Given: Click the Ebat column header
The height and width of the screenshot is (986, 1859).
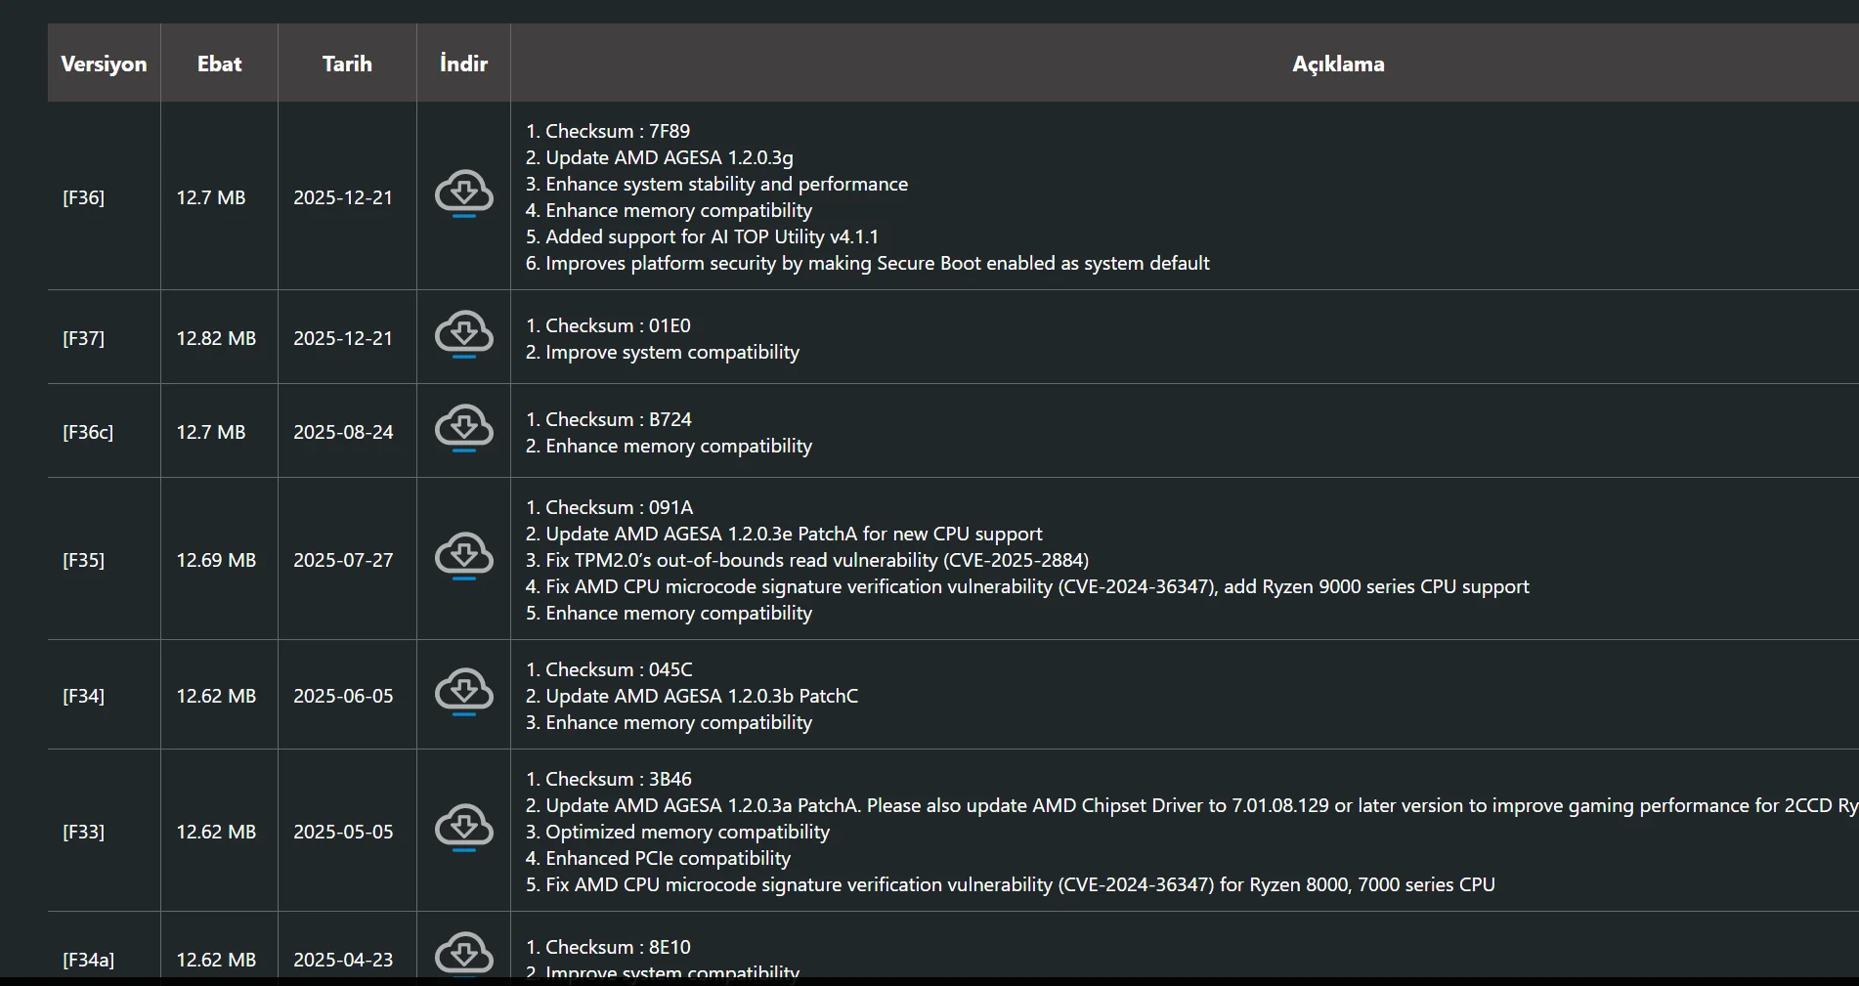Looking at the screenshot, I should coord(219,64).
